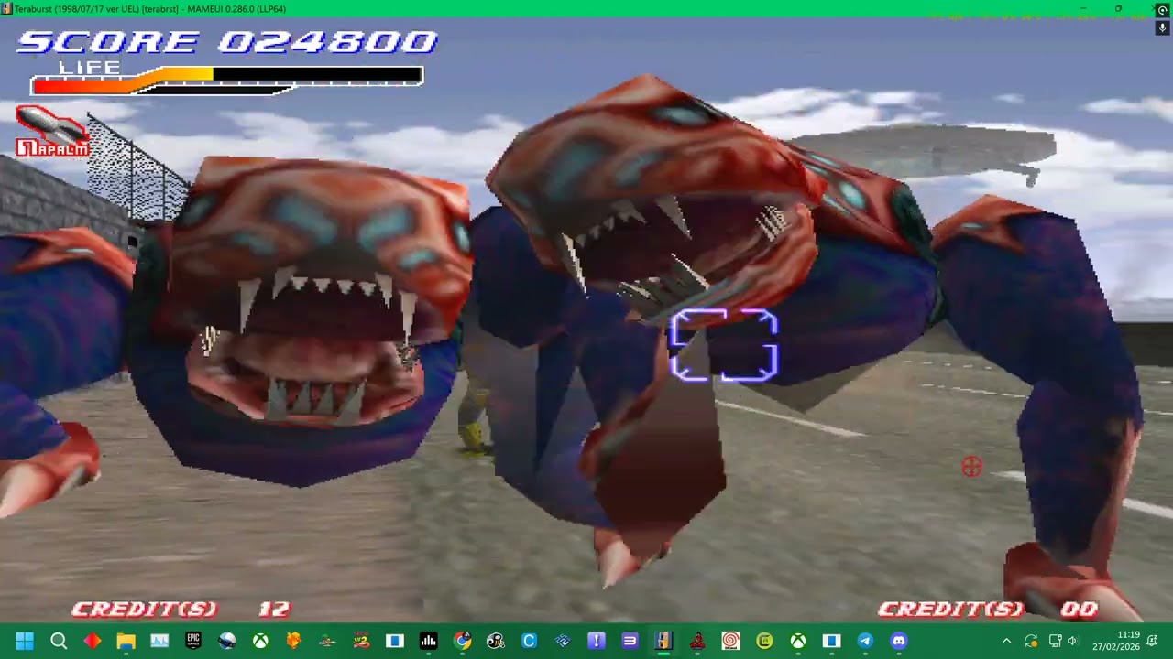Click the white square on blue icon left of the audio bars app
Screen dimensions: 1173x659
coord(395,641)
